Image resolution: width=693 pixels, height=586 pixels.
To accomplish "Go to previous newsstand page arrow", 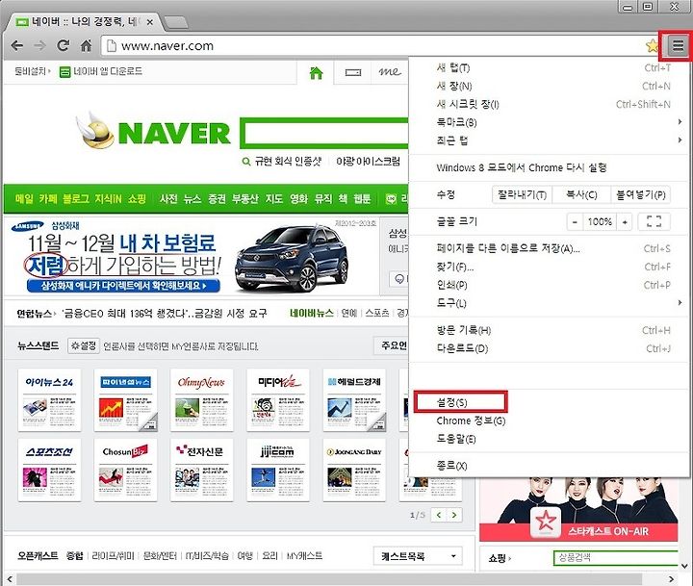I will point(439,515).
